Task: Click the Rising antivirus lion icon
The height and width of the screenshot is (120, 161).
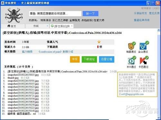Action: coord(131,46)
